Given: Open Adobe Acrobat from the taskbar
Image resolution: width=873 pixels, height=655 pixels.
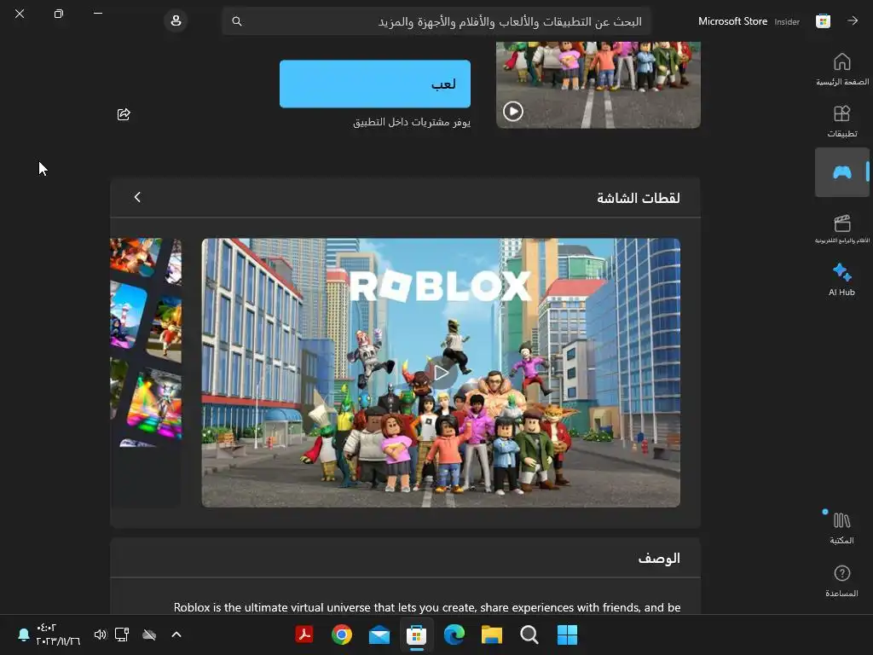Looking at the screenshot, I should tap(304, 635).
